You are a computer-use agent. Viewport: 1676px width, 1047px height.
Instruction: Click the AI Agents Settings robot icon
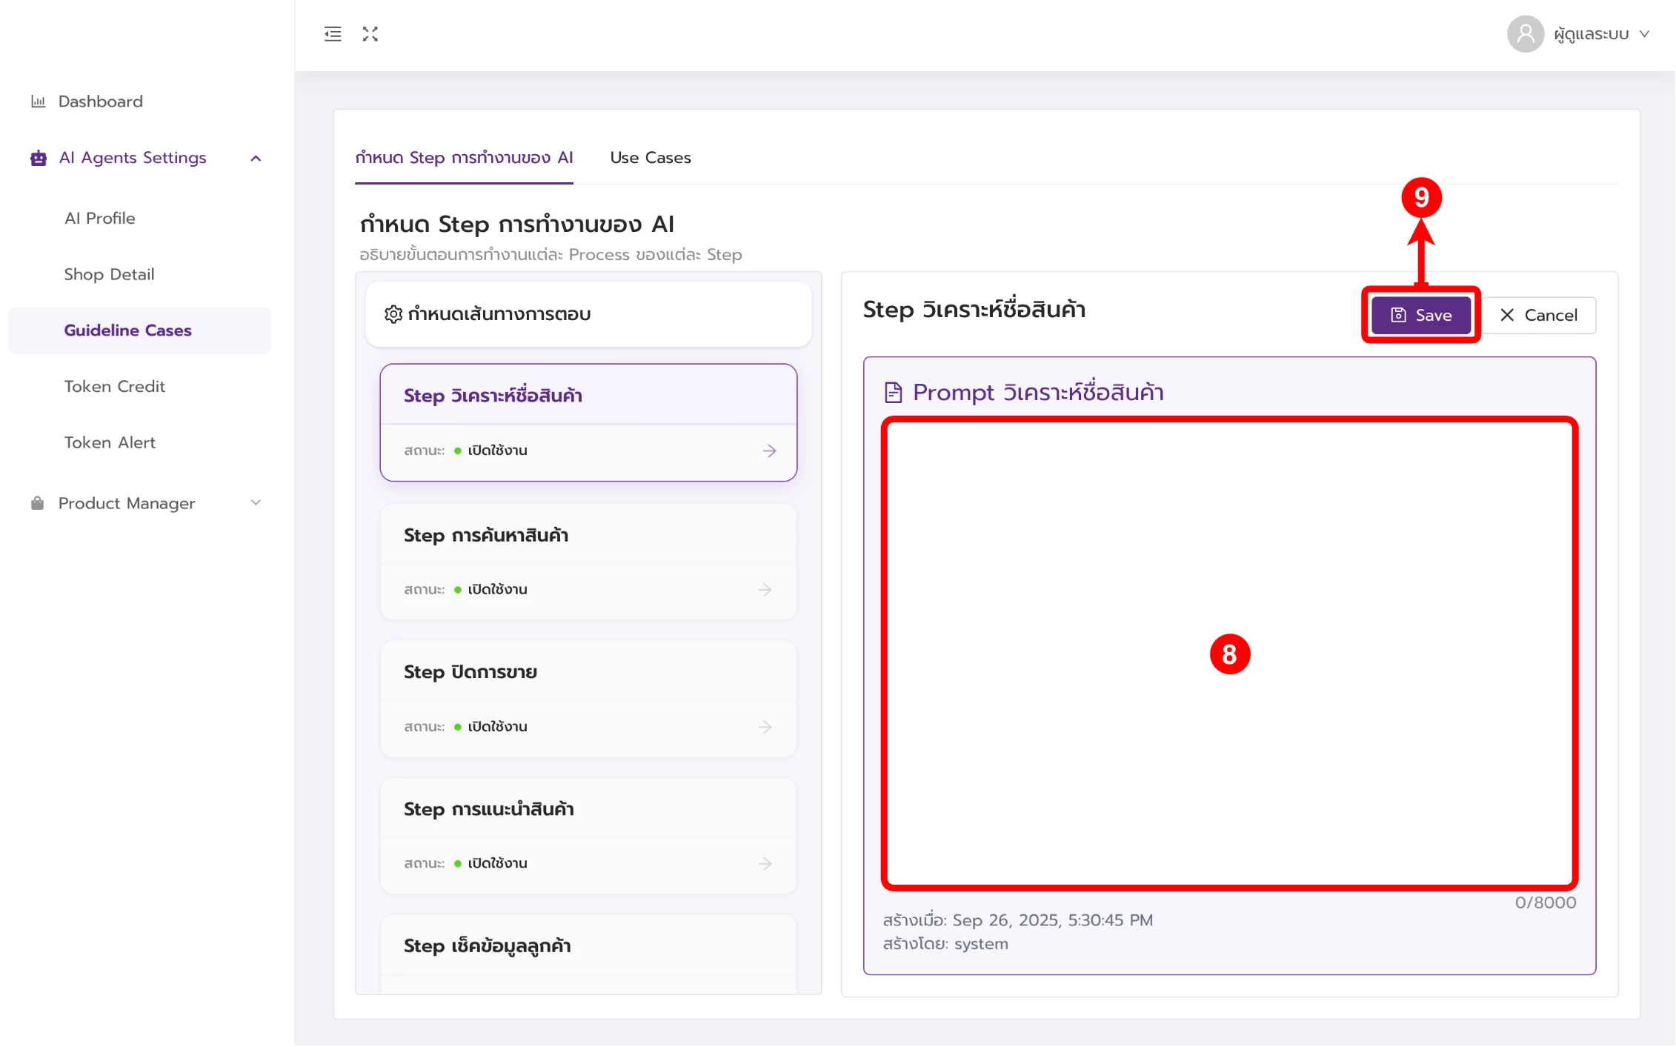click(39, 158)
